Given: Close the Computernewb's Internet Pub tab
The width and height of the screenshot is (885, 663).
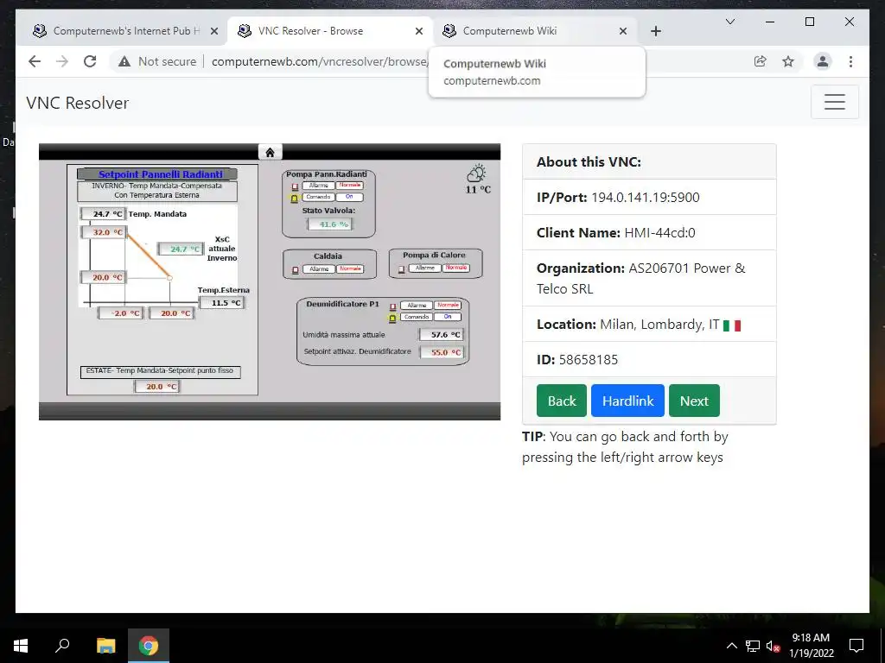Looking at the screenshot, I should click(214, 31).
